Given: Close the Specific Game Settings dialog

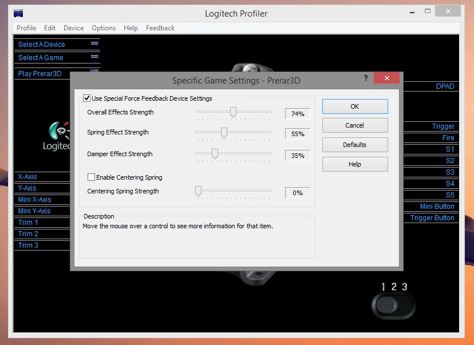Looking at the screenshot, I should click(x=386, y=78).
